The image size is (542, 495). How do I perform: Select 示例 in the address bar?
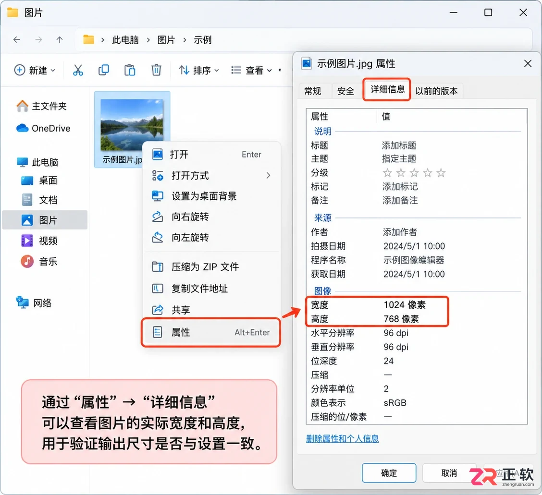pyautogui.click(x=203, y=40)
